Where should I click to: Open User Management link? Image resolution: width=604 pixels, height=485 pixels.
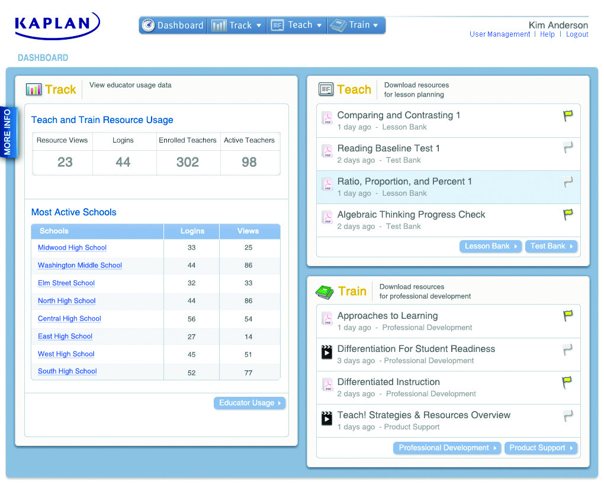click(500, 34)
